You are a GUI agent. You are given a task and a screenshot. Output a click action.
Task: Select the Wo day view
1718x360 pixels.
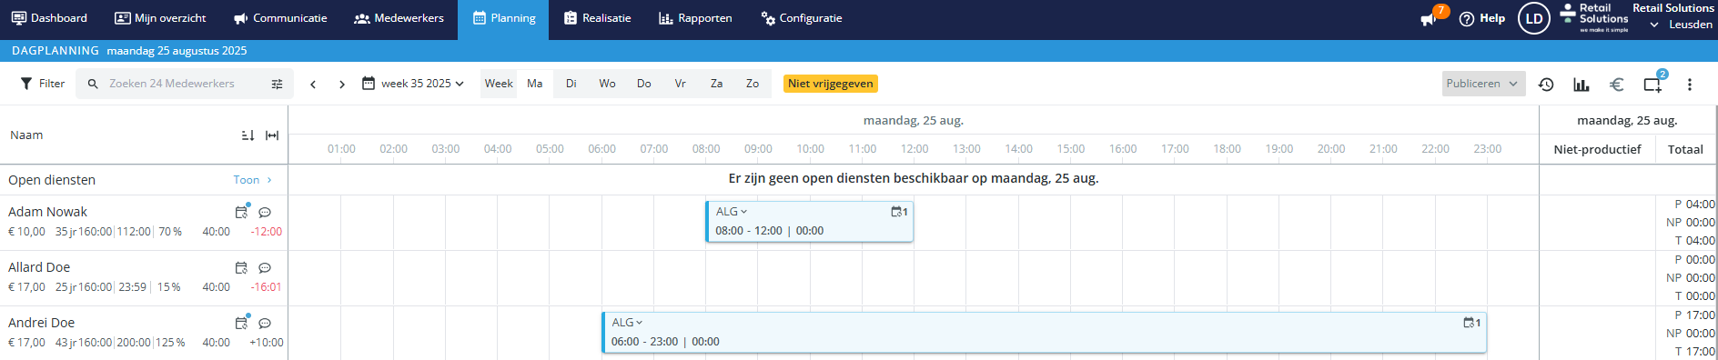pyautogui.click(x=607, y=84)
